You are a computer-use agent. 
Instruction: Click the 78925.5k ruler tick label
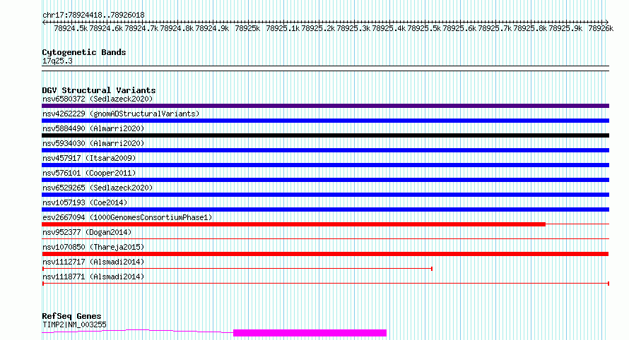(x=424, y=29)
